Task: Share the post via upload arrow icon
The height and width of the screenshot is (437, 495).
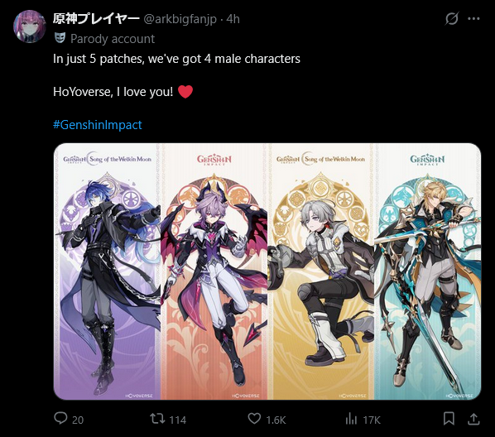Action: [x=473, y=419]
